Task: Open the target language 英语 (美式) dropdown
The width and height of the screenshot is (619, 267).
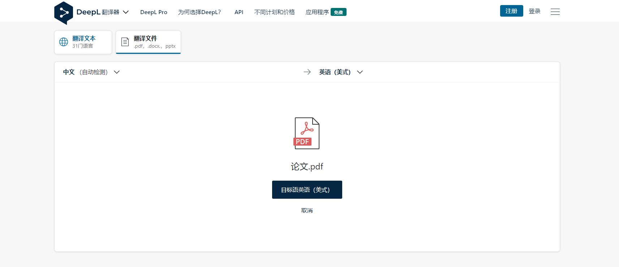Action: click(341, 72)
